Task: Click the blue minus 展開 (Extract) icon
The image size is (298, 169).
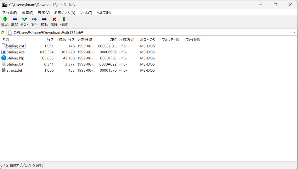Action: pos(15,19)
